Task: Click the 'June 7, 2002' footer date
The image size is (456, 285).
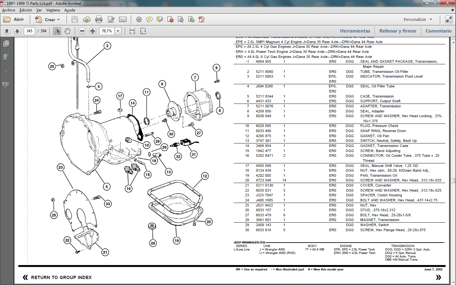Action: (x=433, y=269)
